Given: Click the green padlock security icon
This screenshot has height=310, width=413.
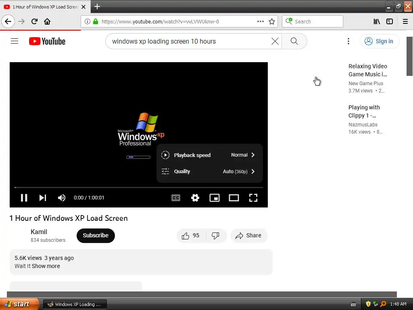Looking at the screenshot, I should pyautogui.click(x=96, y=21).
